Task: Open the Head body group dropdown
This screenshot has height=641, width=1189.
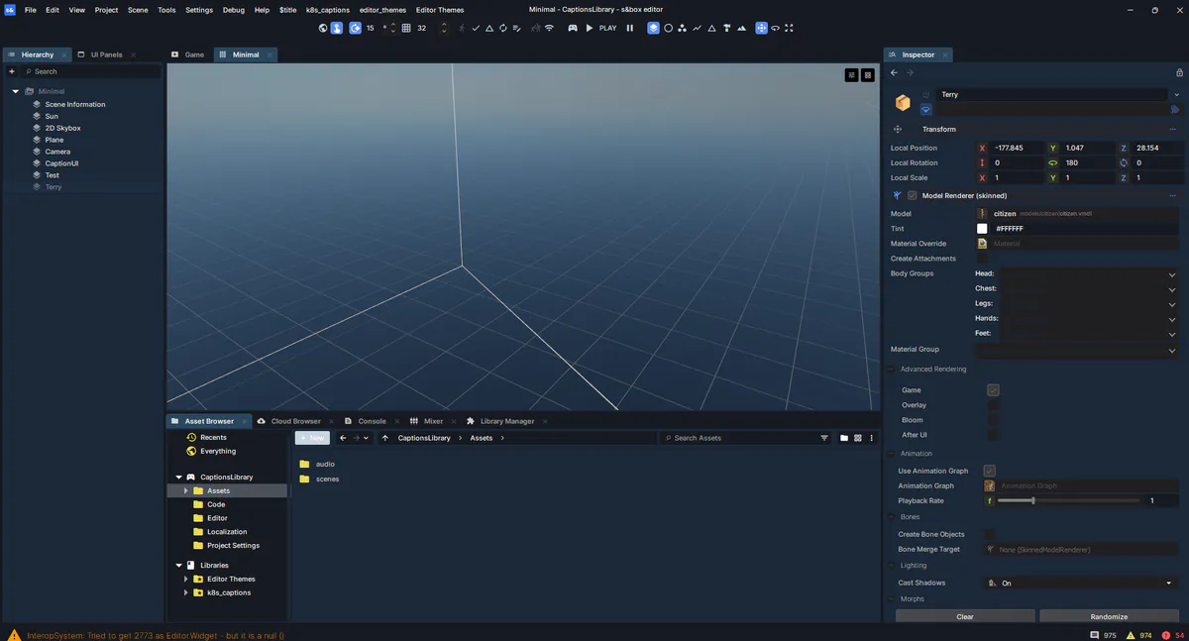Action: [1088, 273]
